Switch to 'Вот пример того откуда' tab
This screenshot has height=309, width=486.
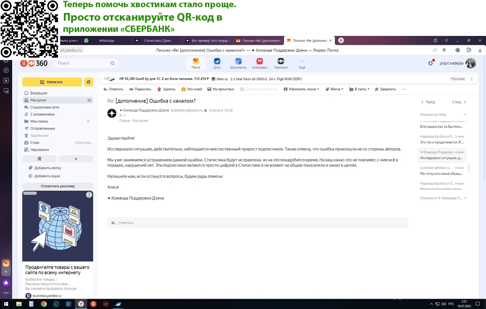207,40
